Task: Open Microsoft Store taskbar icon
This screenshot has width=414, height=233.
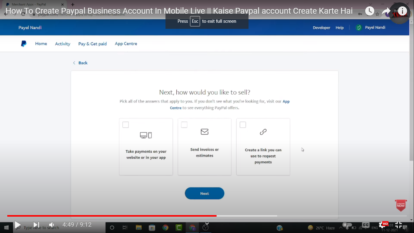Action: pyautogui.click(x=152, y=228)
